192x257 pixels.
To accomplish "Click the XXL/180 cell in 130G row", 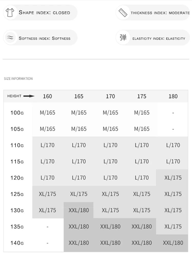I will coord(79,210).
